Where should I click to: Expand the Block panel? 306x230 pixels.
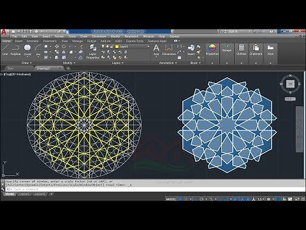tap(195, 63)
